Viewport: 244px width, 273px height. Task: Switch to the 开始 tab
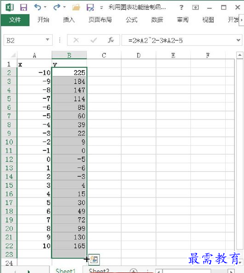[x=43, y=20]
